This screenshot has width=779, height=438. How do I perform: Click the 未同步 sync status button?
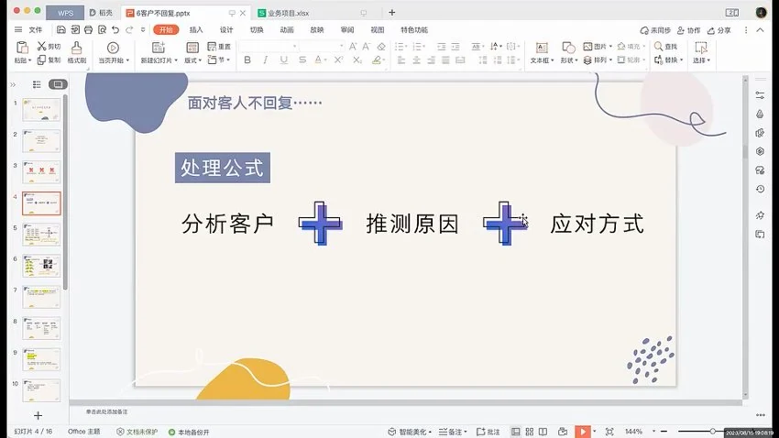(x=655, y=30)
